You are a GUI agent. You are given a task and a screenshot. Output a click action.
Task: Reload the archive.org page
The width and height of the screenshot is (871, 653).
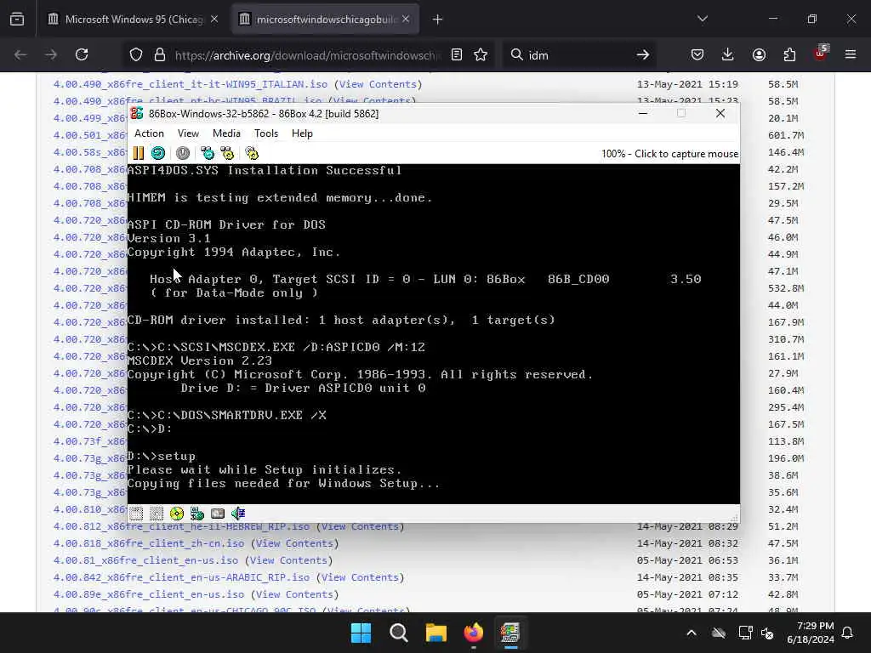point(82,54)
